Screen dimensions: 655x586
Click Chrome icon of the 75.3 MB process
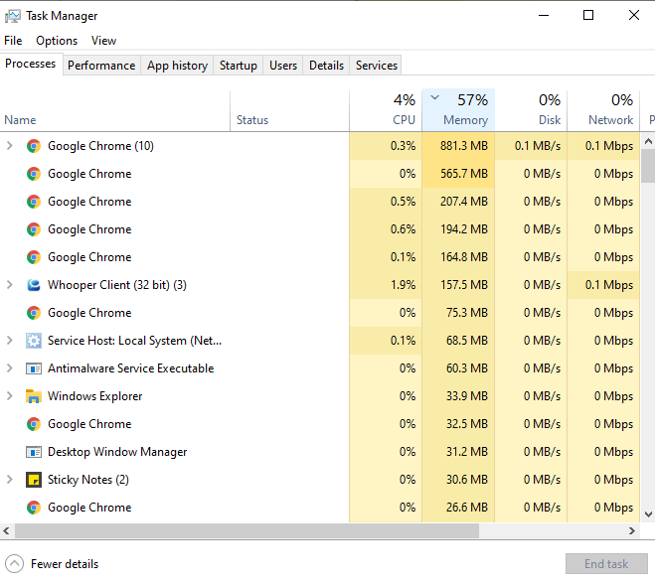[x=34, y=313]
